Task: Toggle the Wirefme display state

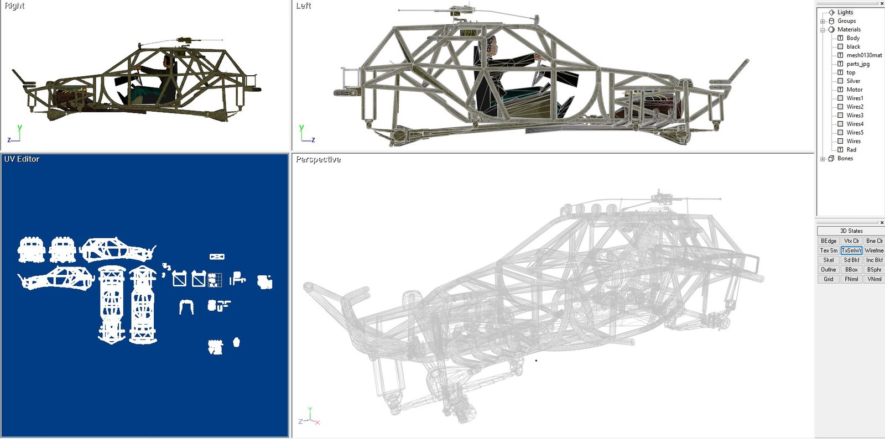Action: (874, 250)
